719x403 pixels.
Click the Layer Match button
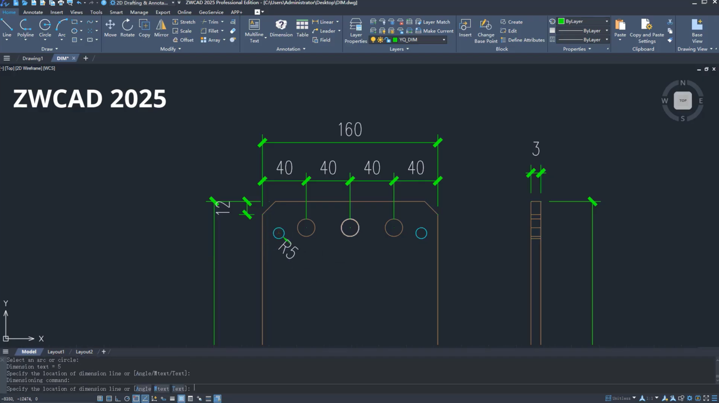coord(432,22)
